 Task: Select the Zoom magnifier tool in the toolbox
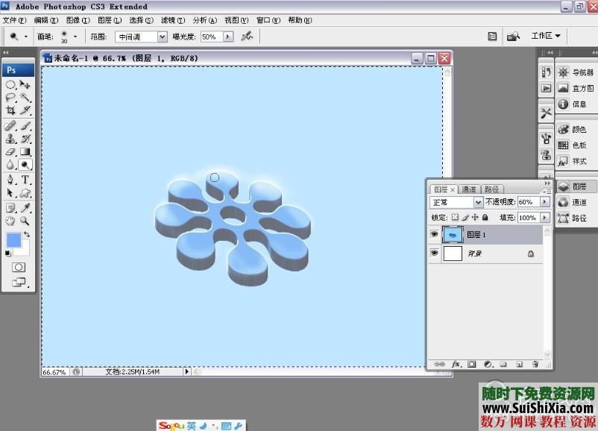[25, 221]
